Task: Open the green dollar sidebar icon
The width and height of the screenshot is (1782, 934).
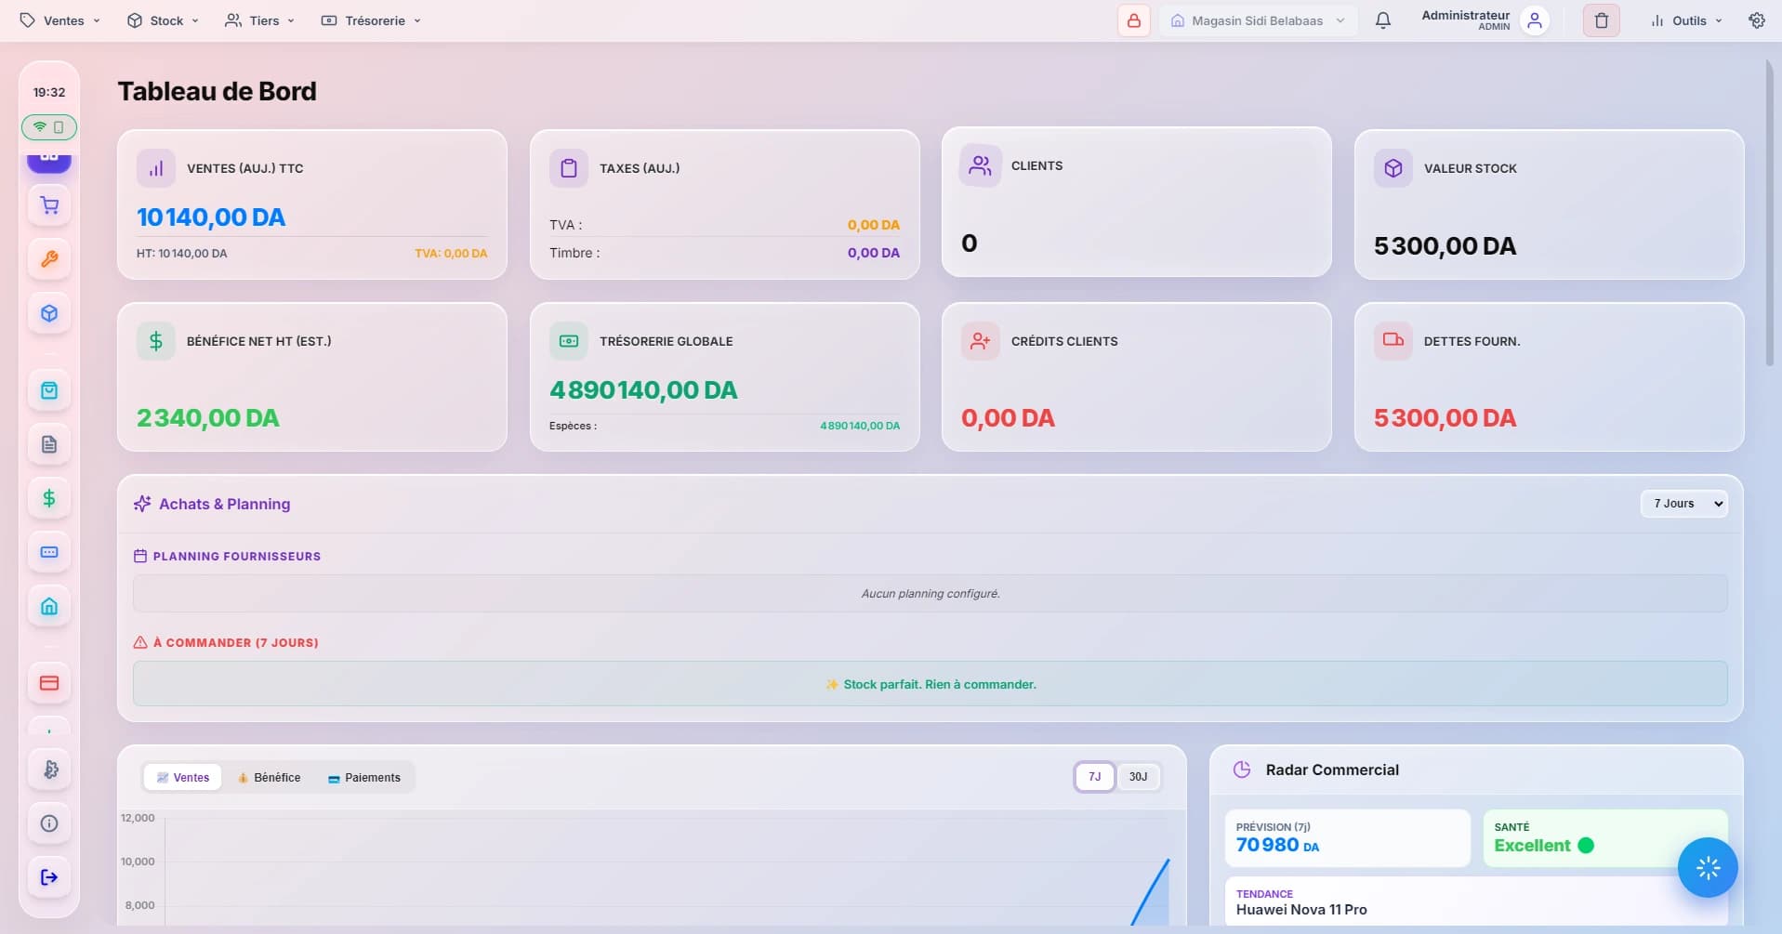Action: click(49, 498)
